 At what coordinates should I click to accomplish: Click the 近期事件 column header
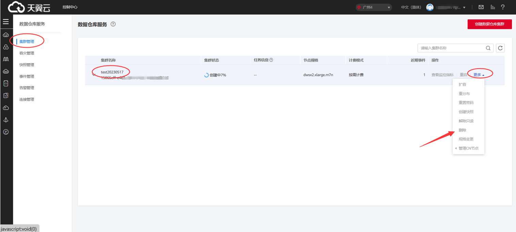pyautogui.click(x=418, y=60)
